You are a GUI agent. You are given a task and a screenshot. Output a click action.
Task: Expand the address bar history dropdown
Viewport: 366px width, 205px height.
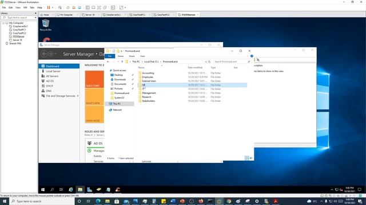click(206, 61)
